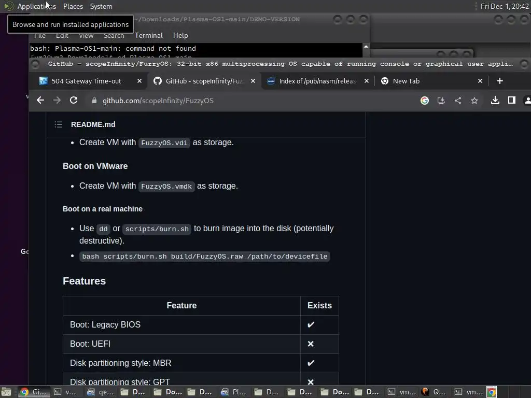Click the scripts/burn.sh inline code

pos(157,229)
